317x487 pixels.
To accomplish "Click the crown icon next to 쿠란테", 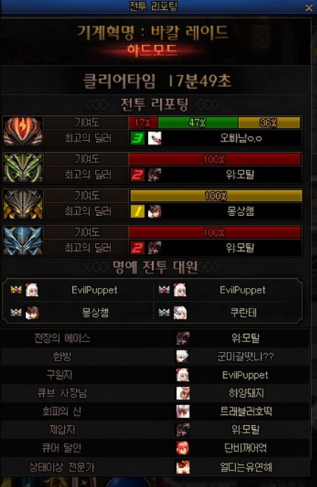I will point(164,312).
